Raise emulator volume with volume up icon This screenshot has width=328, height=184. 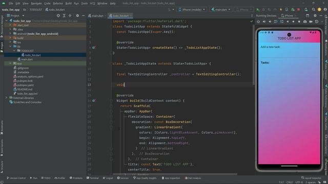[x=264, y=21]
